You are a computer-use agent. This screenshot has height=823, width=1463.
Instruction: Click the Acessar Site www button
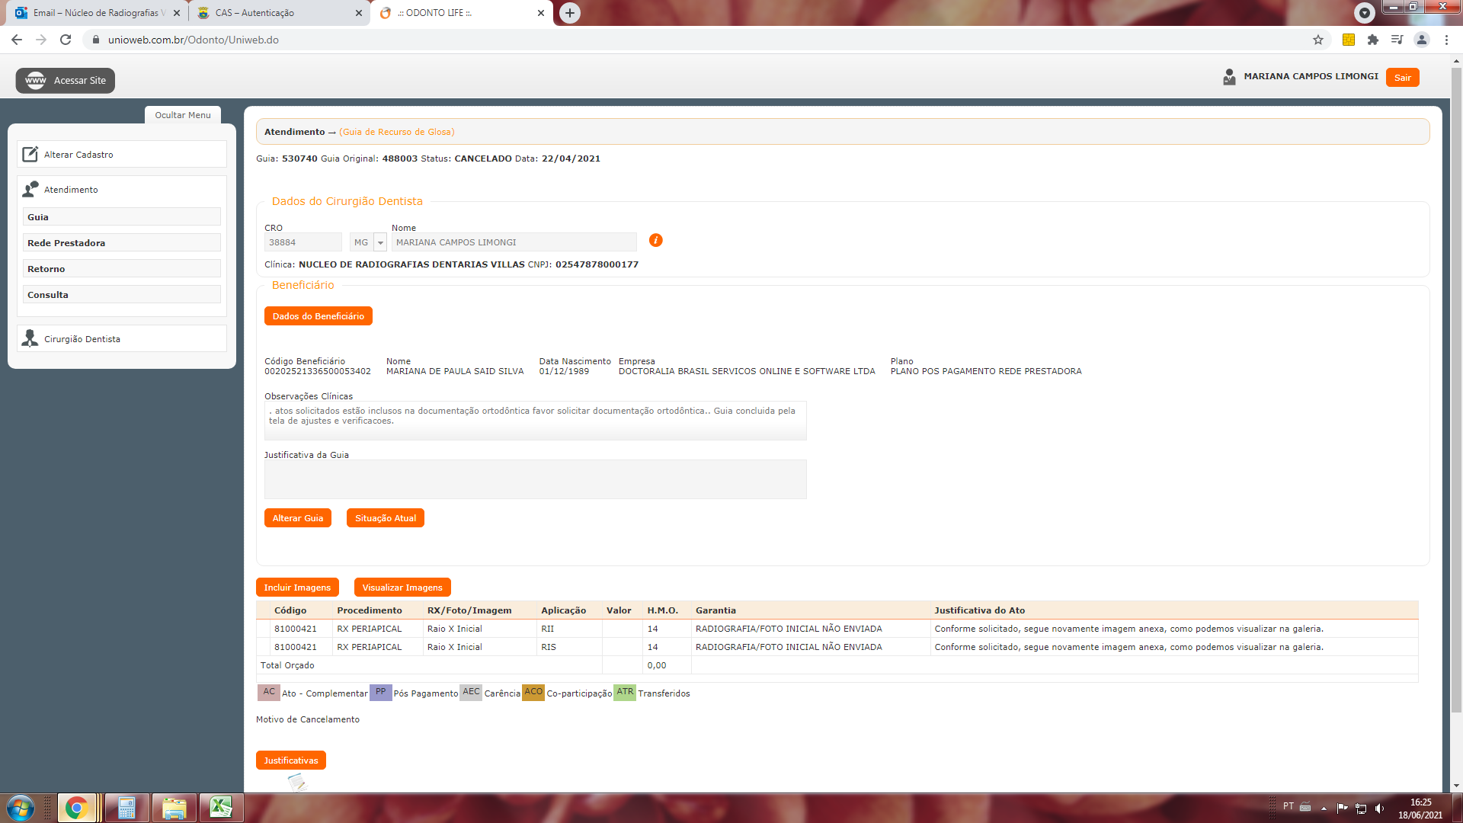coord(66,81)
